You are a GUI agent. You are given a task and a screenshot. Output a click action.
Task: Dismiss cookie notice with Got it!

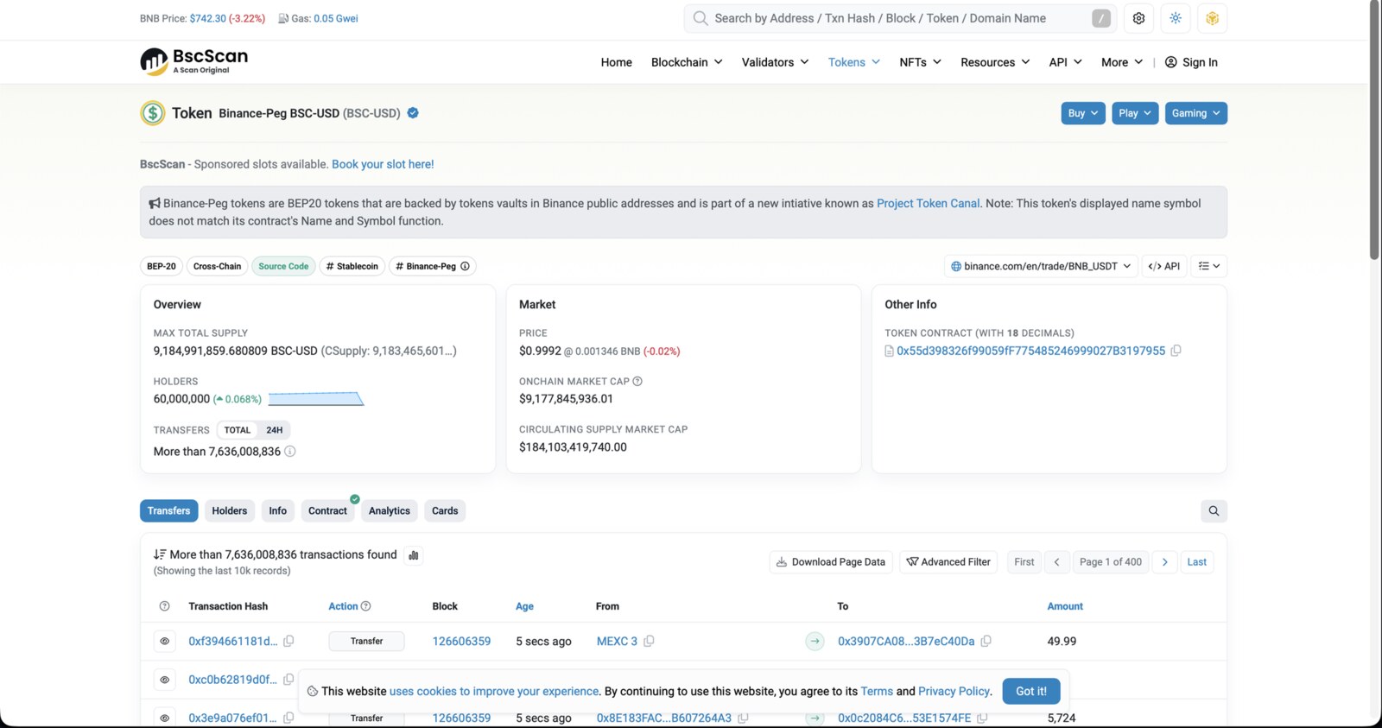point(1031,691)
